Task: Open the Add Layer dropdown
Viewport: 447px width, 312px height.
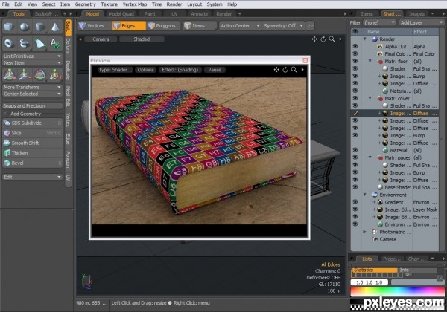Action: click(x=422, y=23)
